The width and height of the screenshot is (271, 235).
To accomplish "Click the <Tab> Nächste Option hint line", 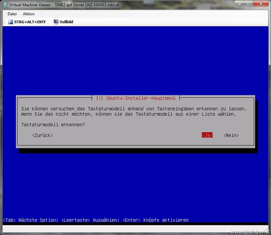I will tap(96, 220).
